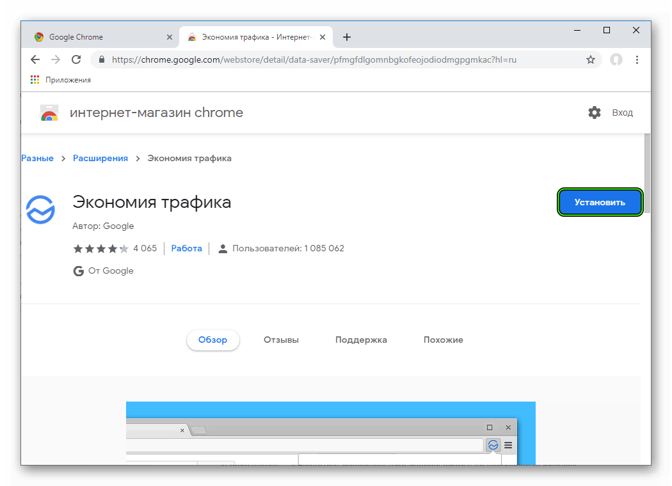
Task: Install the extension with Установить button
Action: (x=600, y=202)
